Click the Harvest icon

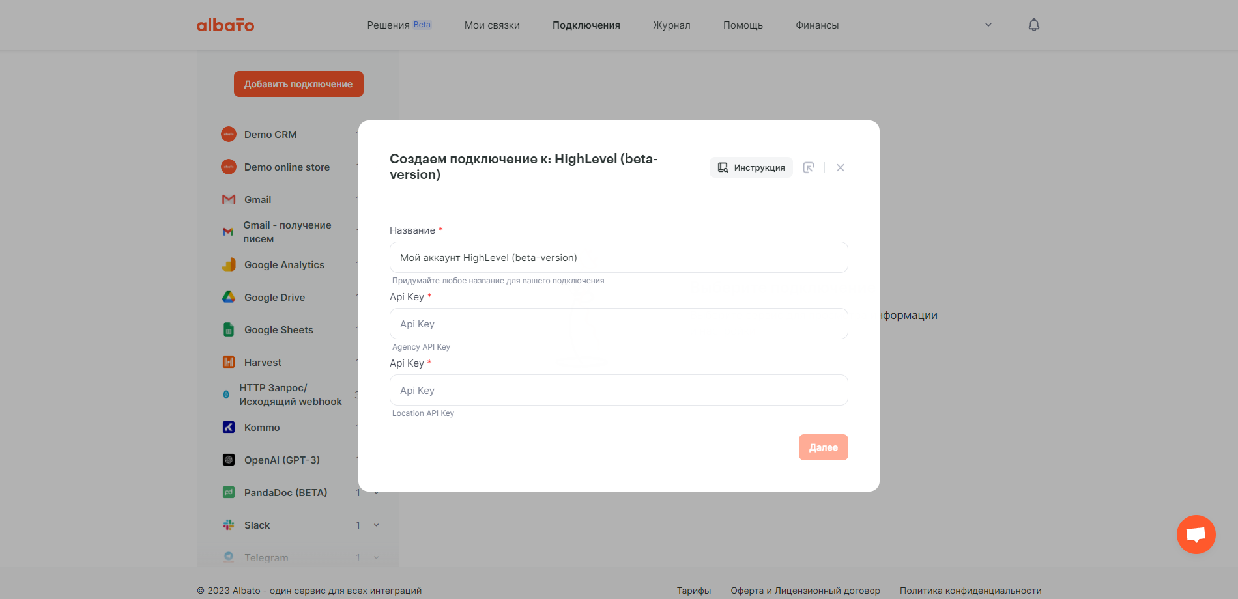click(x=229, y=362)
